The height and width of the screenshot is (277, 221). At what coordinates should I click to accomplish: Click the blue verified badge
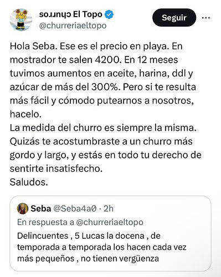point(109,15)
